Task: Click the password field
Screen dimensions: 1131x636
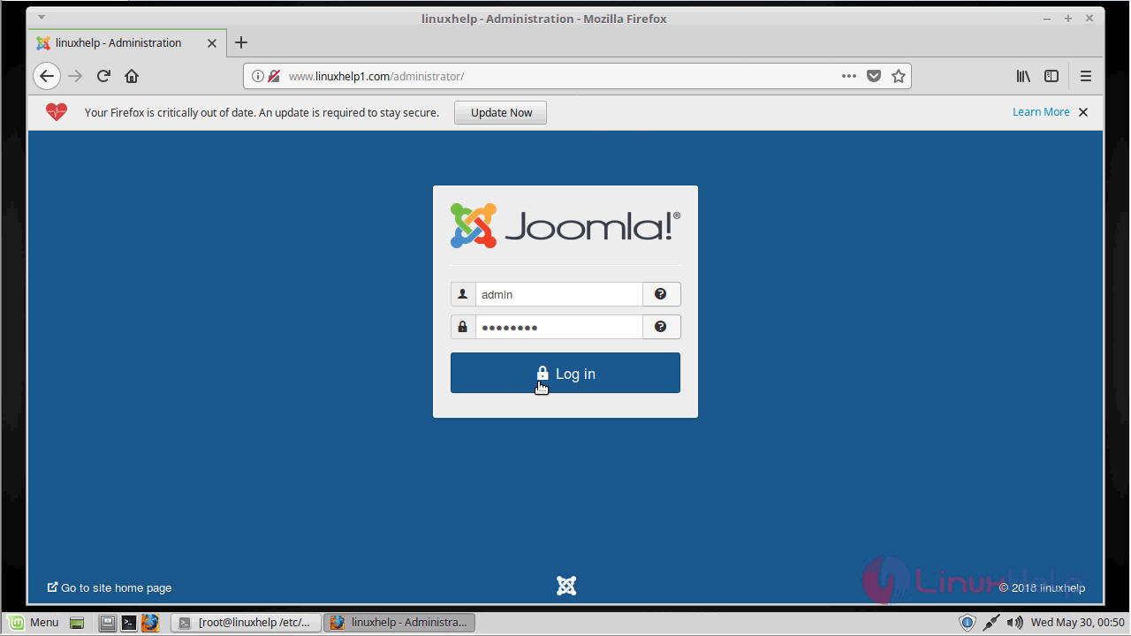Action: coord(558,327)
